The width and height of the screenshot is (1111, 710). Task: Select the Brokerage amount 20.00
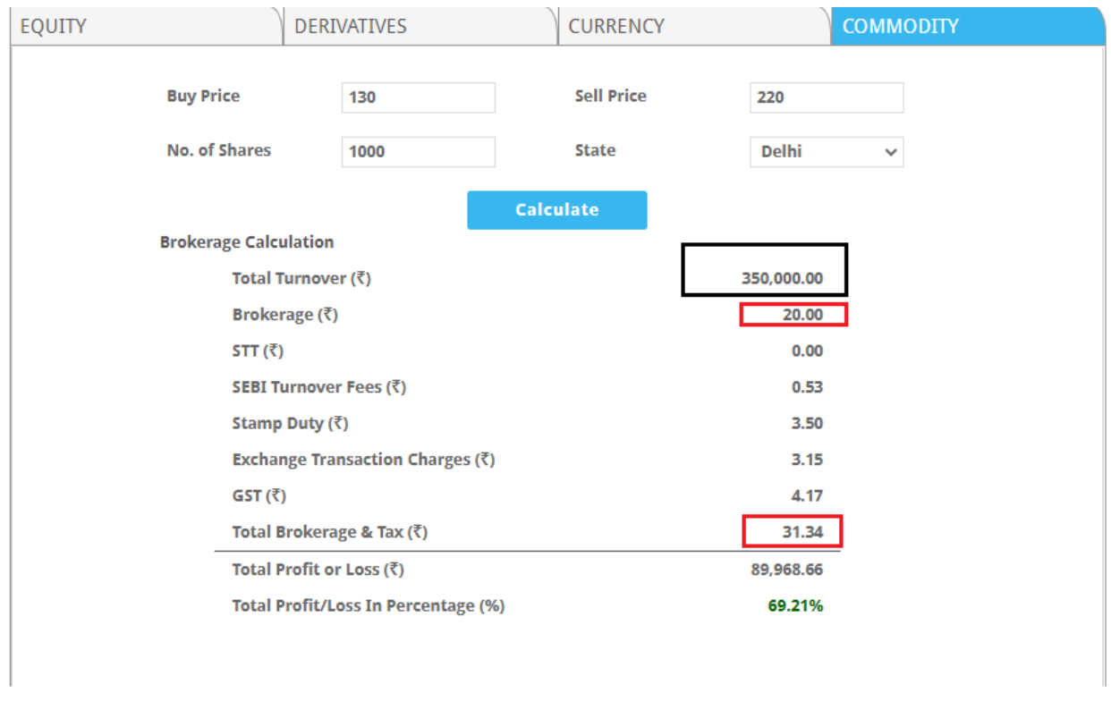point(802,315)
